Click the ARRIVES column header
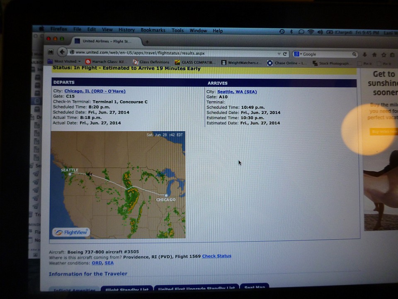The width and height of the screenshot is (398, 299). pyautogui.click(x=218, y=83)
